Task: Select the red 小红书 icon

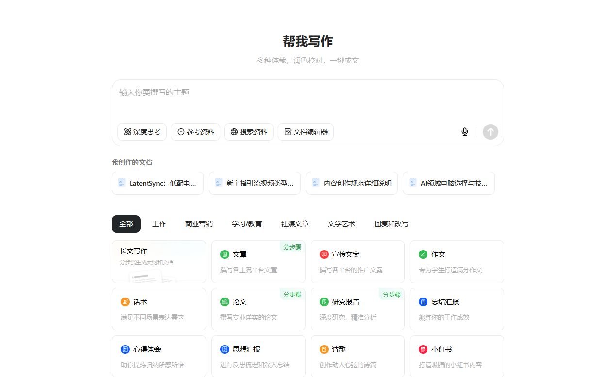Action: (423, 349)
